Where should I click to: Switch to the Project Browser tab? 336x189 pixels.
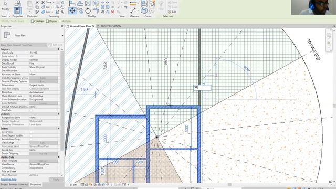[x=14, y=184]
